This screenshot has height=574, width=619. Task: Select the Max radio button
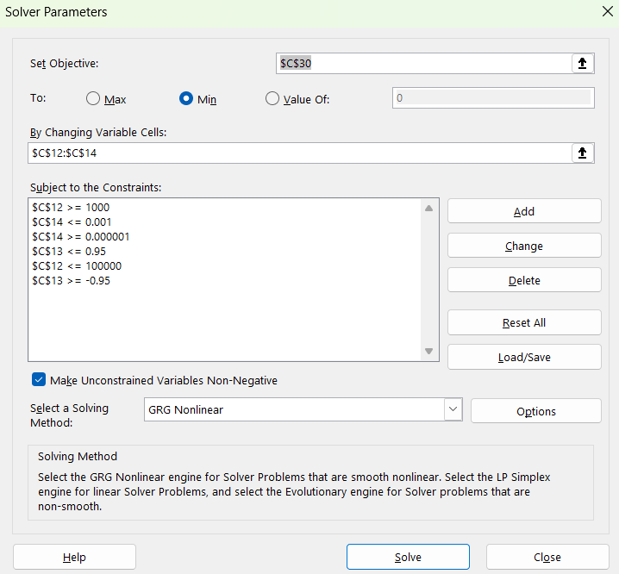click(93, 98)
